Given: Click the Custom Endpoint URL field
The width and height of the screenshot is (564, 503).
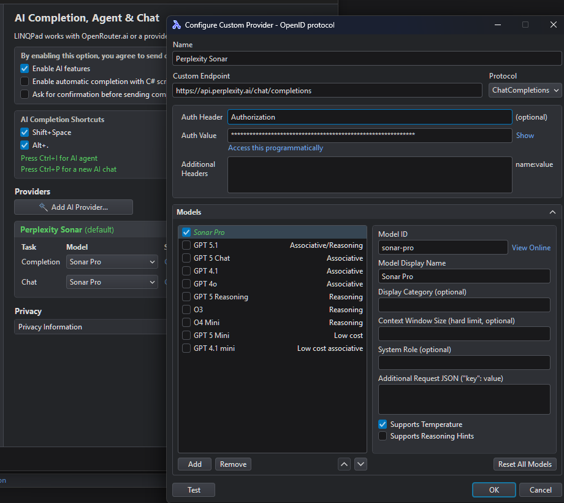Looking at the screenshot, I should coord(327,90).
